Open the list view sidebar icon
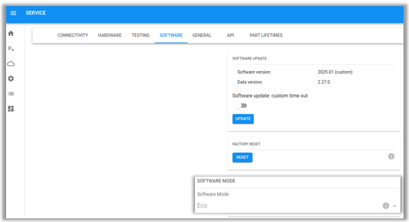Image resolution: width=409 pixels, height=222 pixels. click(11, 94)
